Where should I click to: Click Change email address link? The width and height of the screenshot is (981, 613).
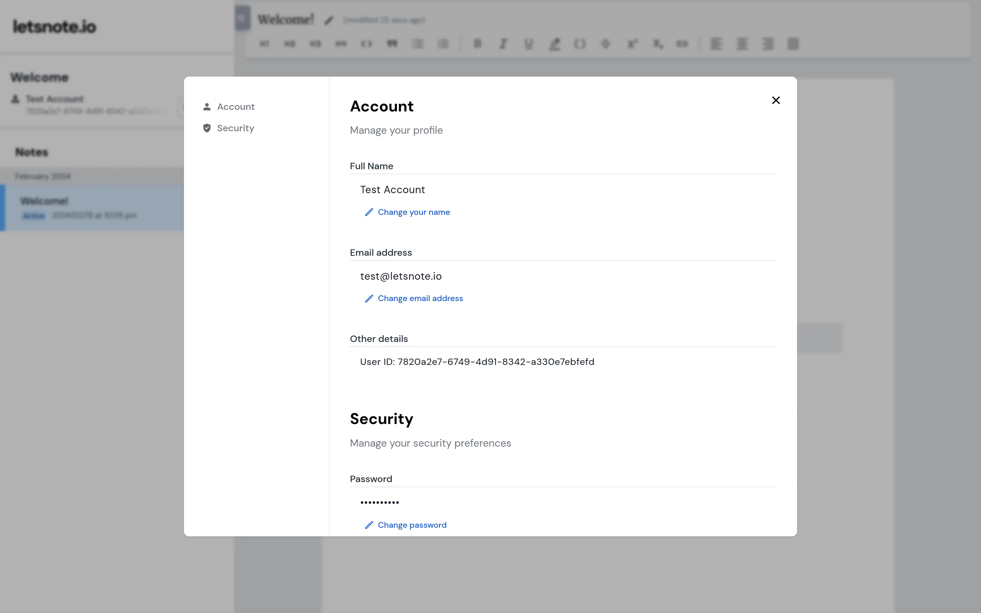click(420, 299)
